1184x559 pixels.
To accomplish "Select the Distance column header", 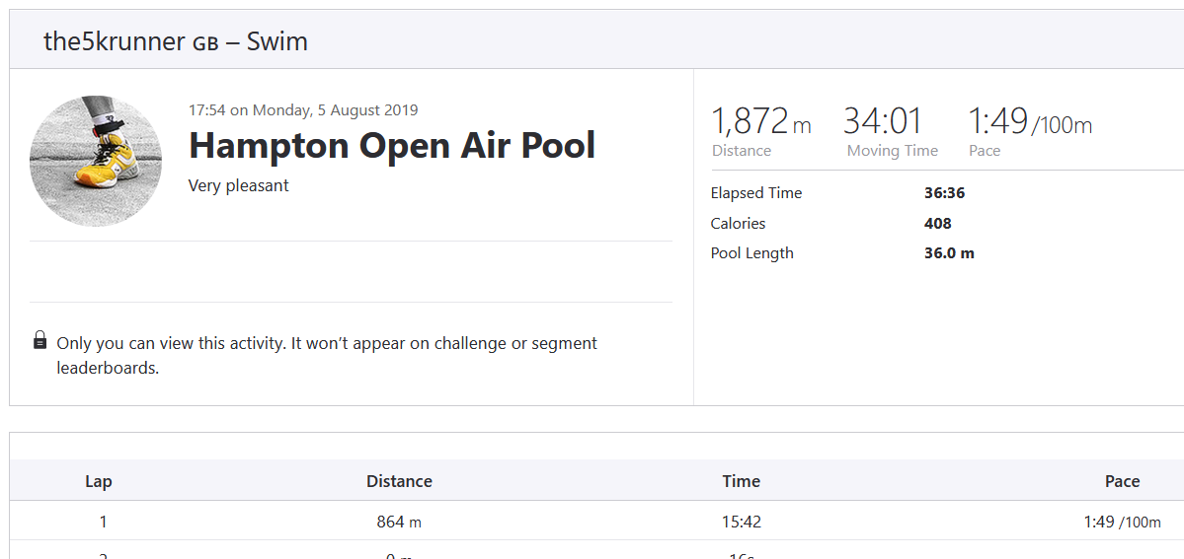I will (x=399, y=481).
